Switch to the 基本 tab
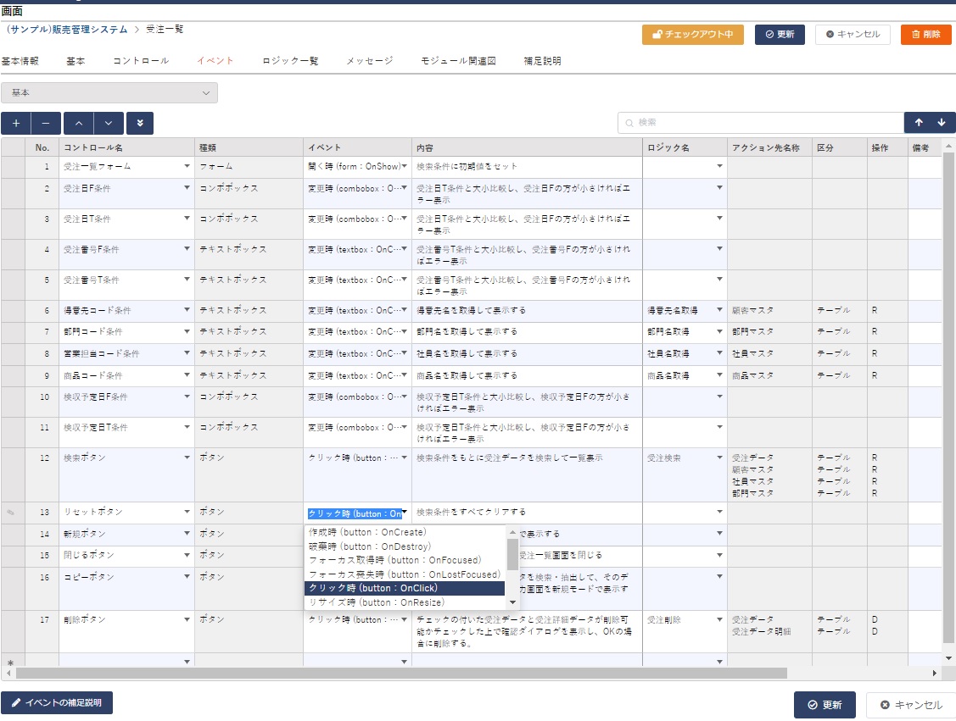 coord(75,61)
